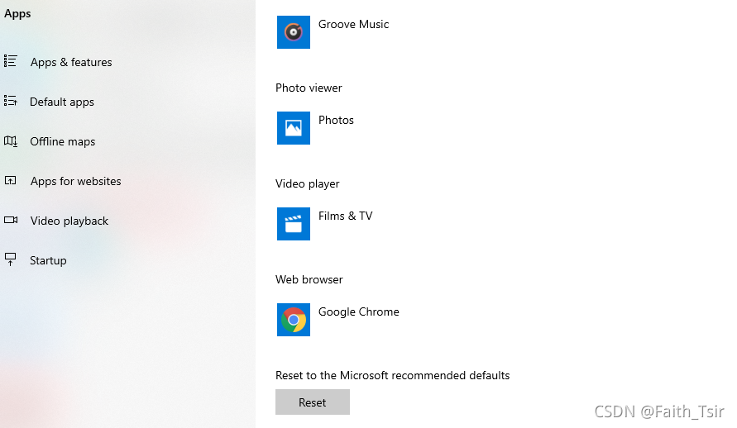Click the Video player heading

pyautogui.click(x=308, y=184)
